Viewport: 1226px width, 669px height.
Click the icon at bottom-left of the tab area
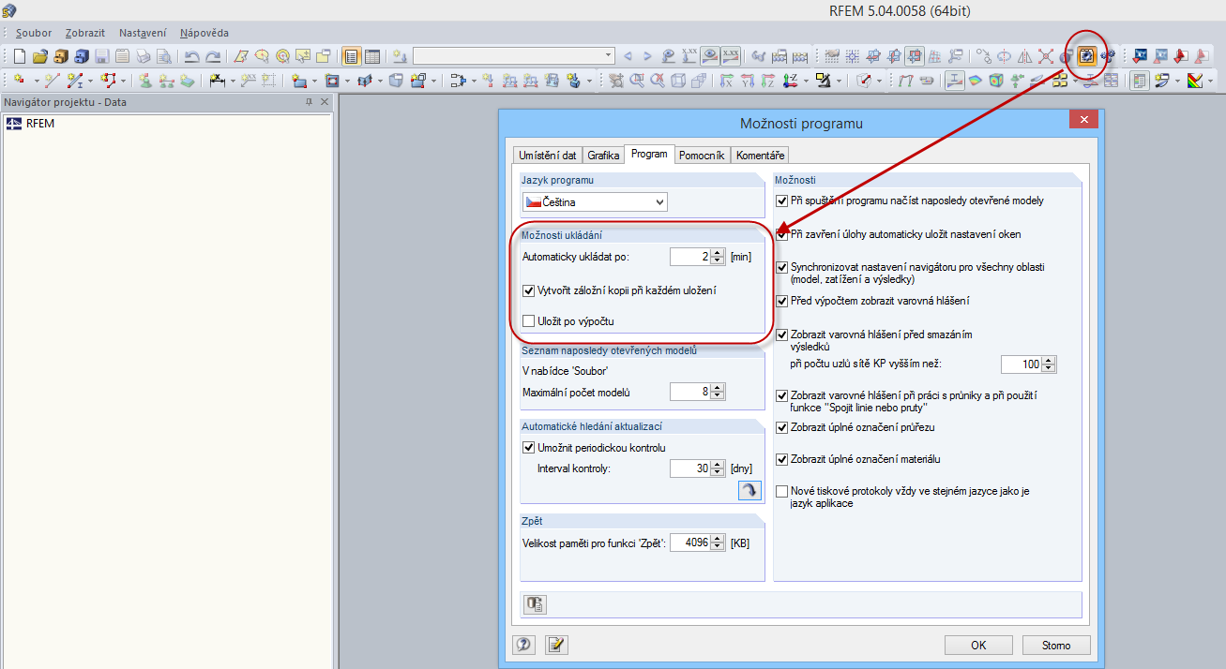536,604
